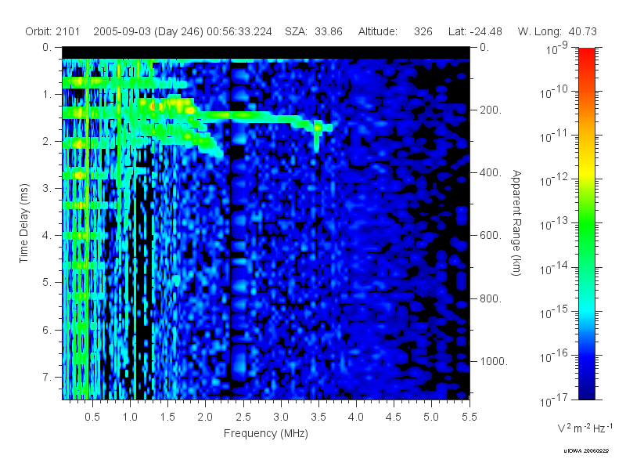Click the '1.' time delay tick label
Screen dimensions: 626x470
(x=48, y=94)
